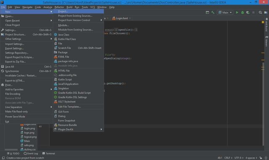Create .editorconfig file
Viewport: 269px width, 160px height.
pos(79,75)
